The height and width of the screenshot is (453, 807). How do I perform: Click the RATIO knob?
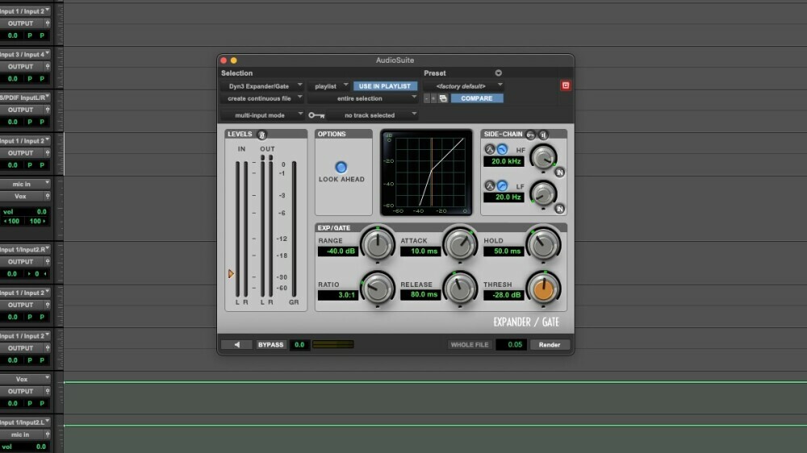(377, 289)
